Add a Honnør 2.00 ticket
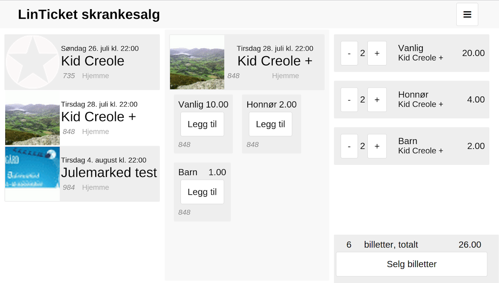The image size is (499, 283). (x=270, y=124)
